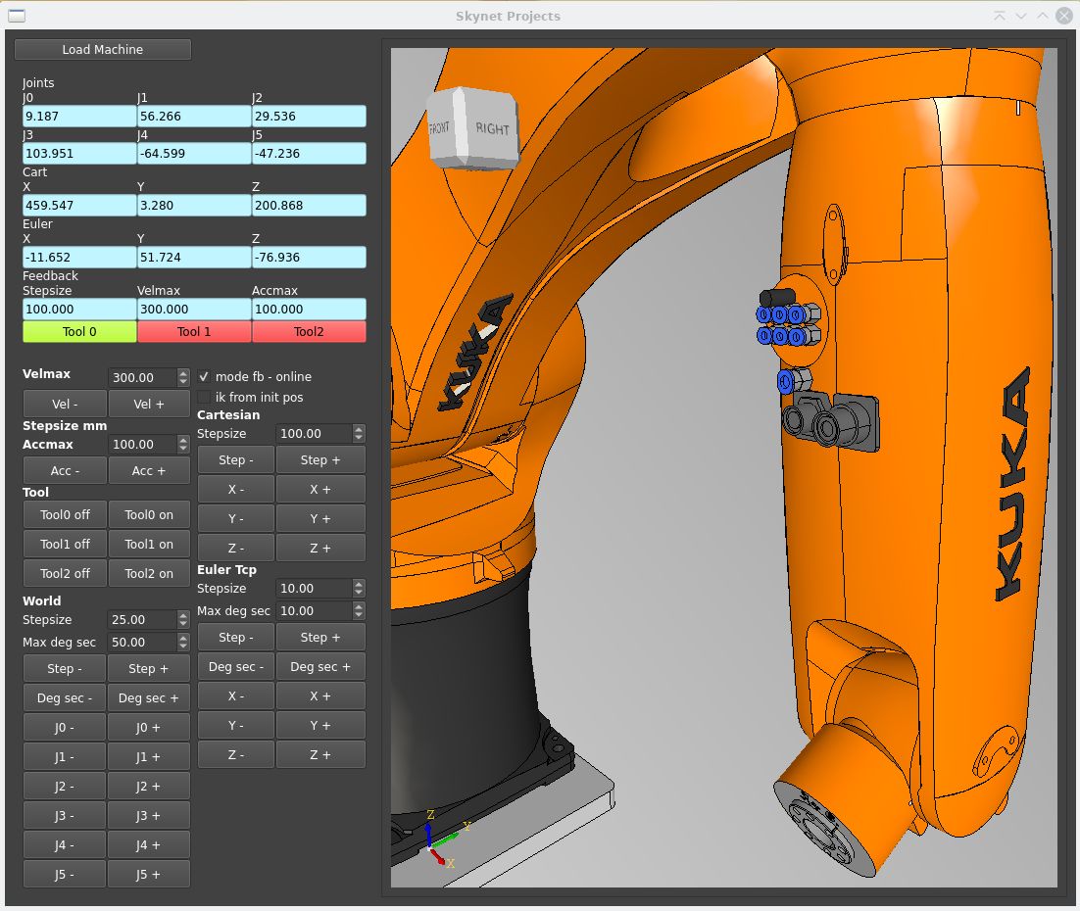This screenshot has width=1080, height=911.
Task: Adjust the Accmax spinbox arrows
Action: tap(182, 445)
